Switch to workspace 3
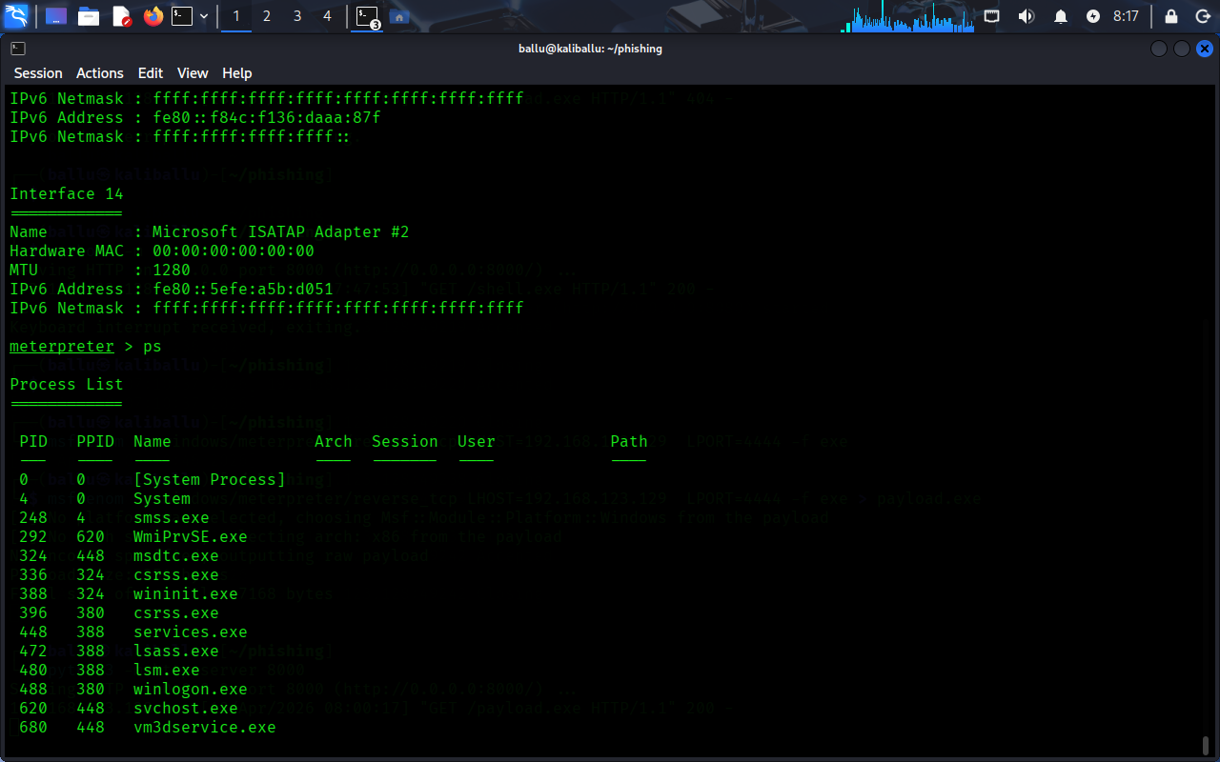This screenshot has width=1220, height=762. coord(297,16)
